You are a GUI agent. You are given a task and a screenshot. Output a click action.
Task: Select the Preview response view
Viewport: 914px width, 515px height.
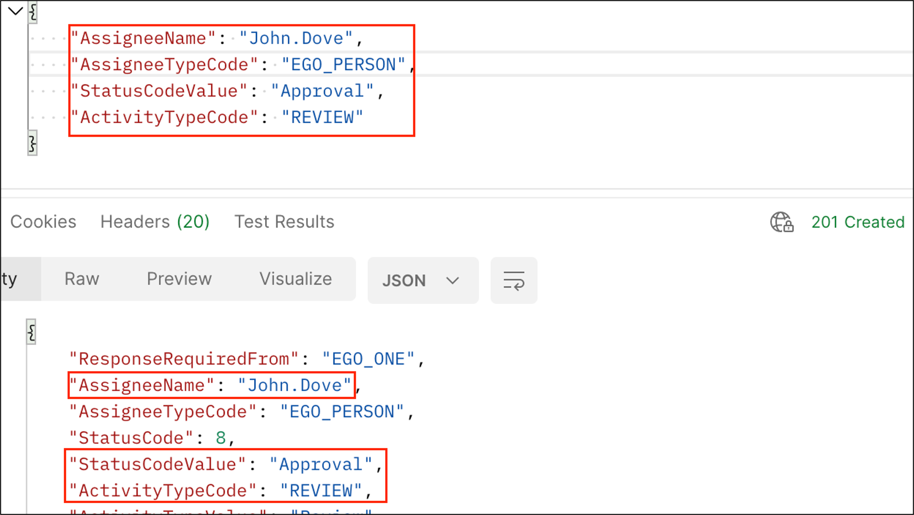point(179,279)
